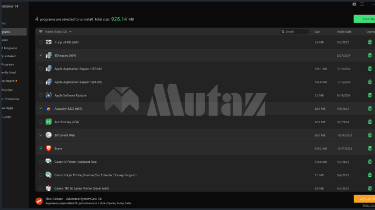Image resolution: width=375 pixels, height=210 pixels.
Task: Check the 7-Zip 24.08 checkbox
Action: tap(41, 42)
